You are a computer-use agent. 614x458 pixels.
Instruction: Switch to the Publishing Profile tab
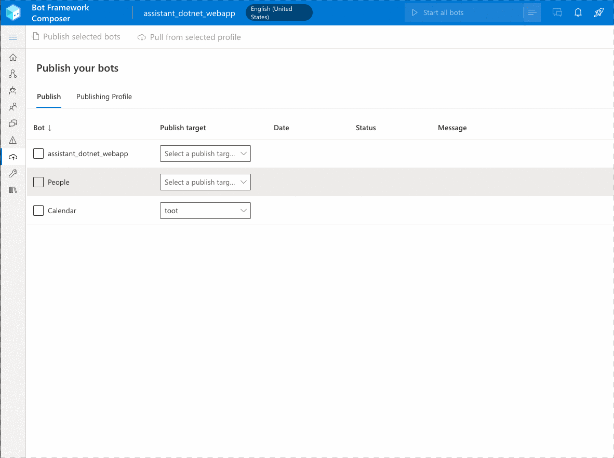click(x=104, y=96)
